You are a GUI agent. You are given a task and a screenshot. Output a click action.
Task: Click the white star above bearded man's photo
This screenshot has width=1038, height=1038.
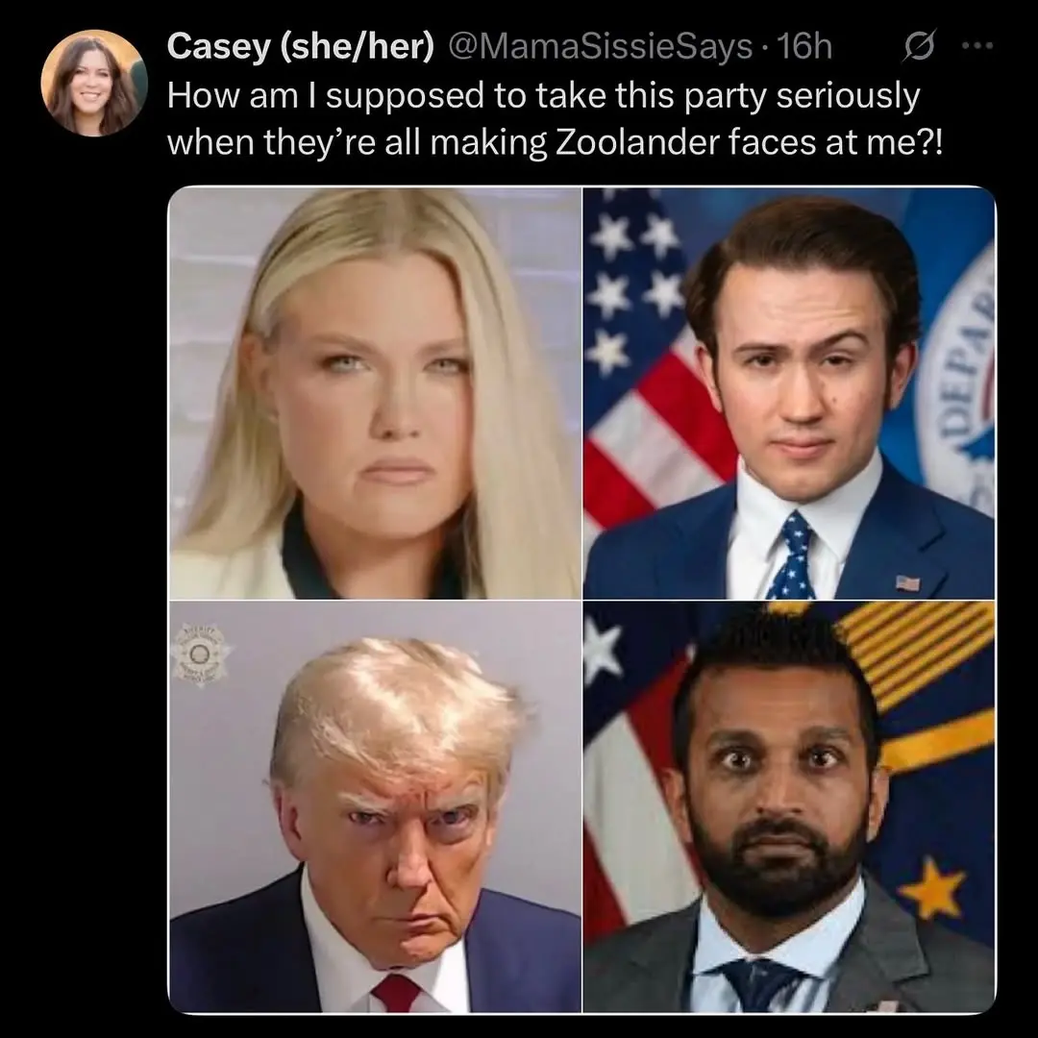click(601, 649)
